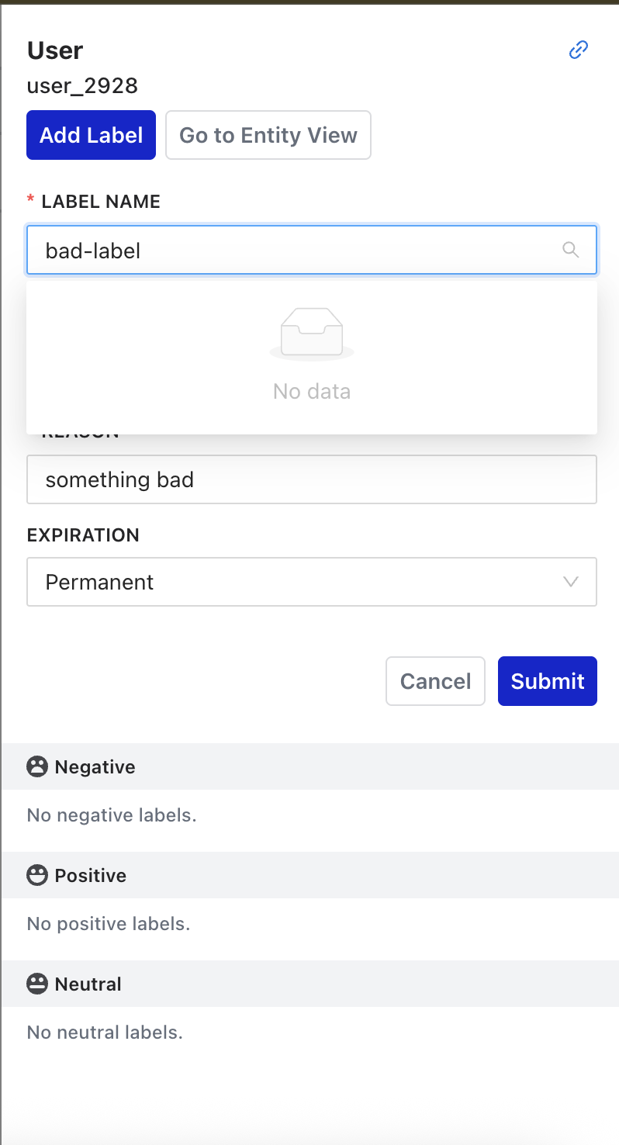This screenshot has height=1145, width=619.
Task: Click the empty inbox icon above No data
Action: tap(311, 332)
